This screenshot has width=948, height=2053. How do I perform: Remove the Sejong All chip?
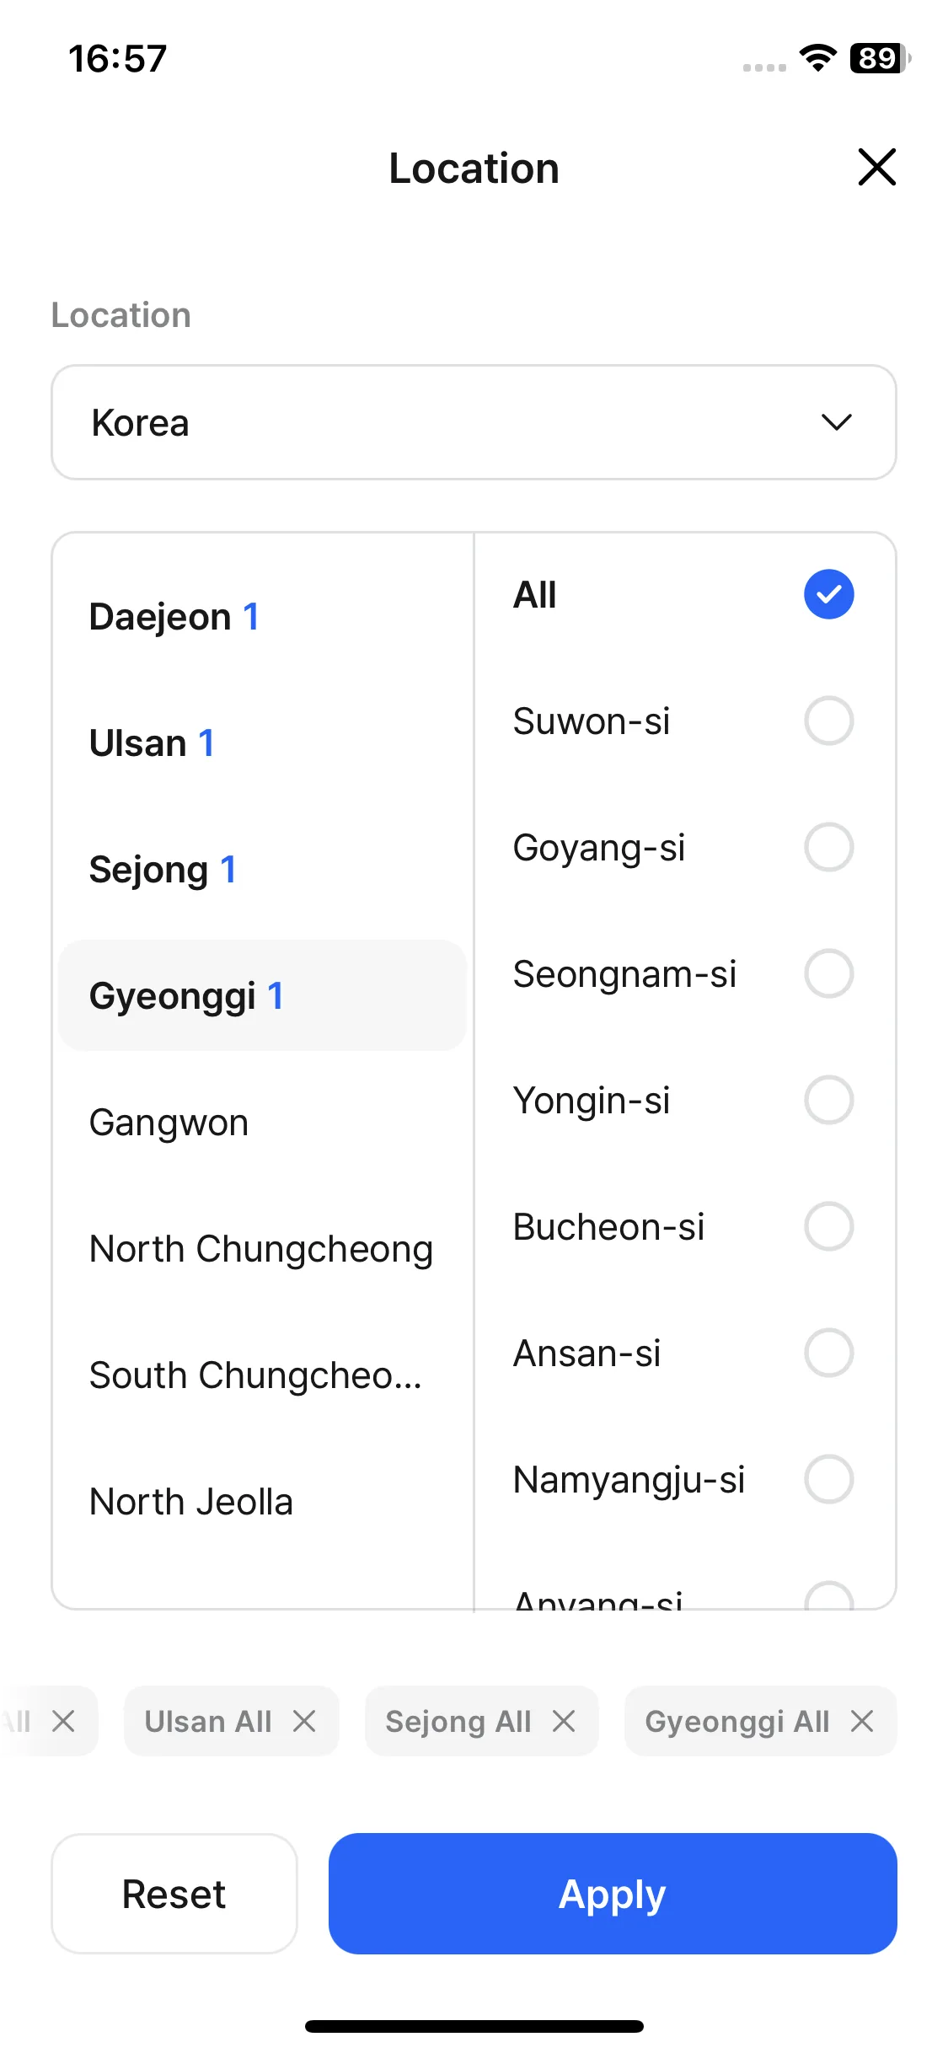pyautogui.click(x=564, y=1721)
